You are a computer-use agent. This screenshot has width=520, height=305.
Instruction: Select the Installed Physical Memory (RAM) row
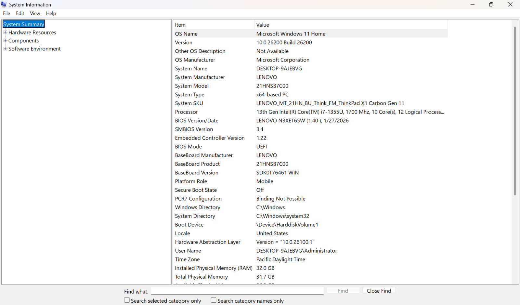311,268
